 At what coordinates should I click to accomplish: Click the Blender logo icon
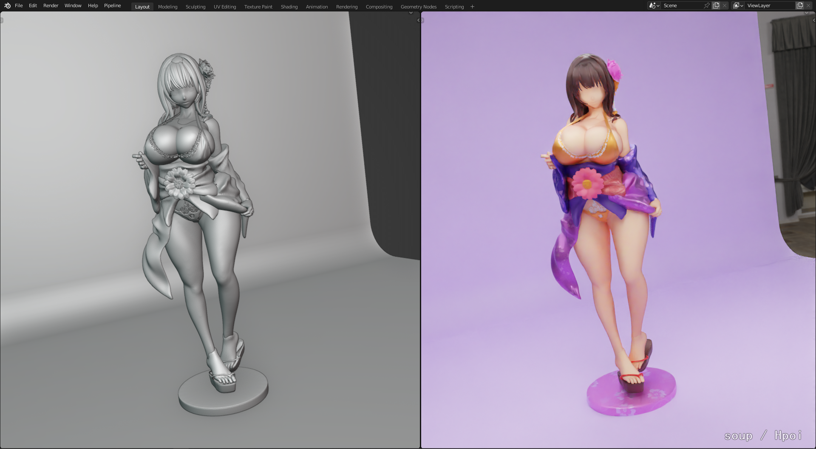tap(7, 6)
